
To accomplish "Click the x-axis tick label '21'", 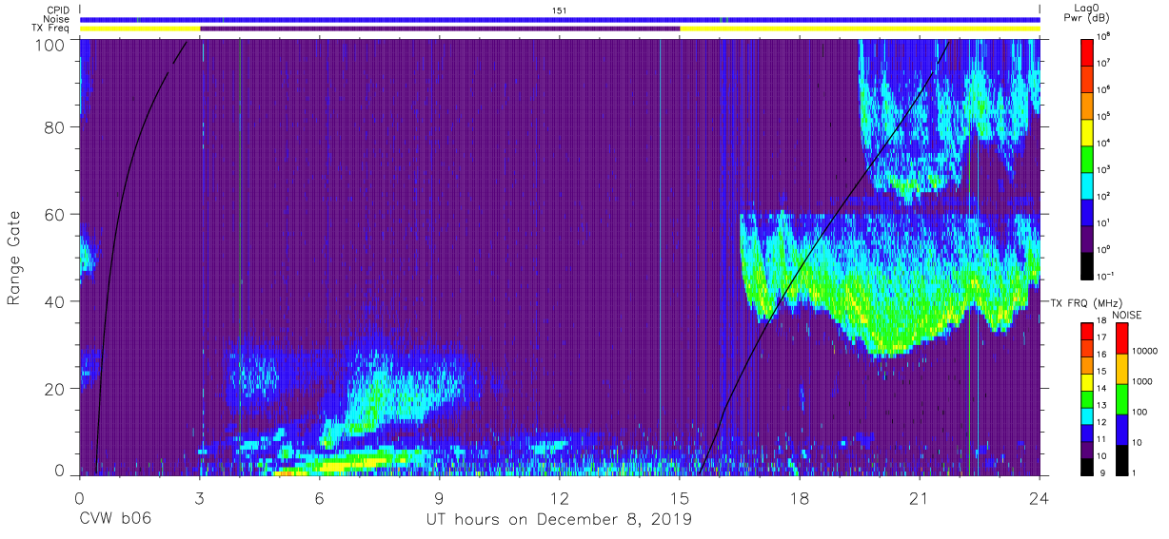I will point(920,499).
